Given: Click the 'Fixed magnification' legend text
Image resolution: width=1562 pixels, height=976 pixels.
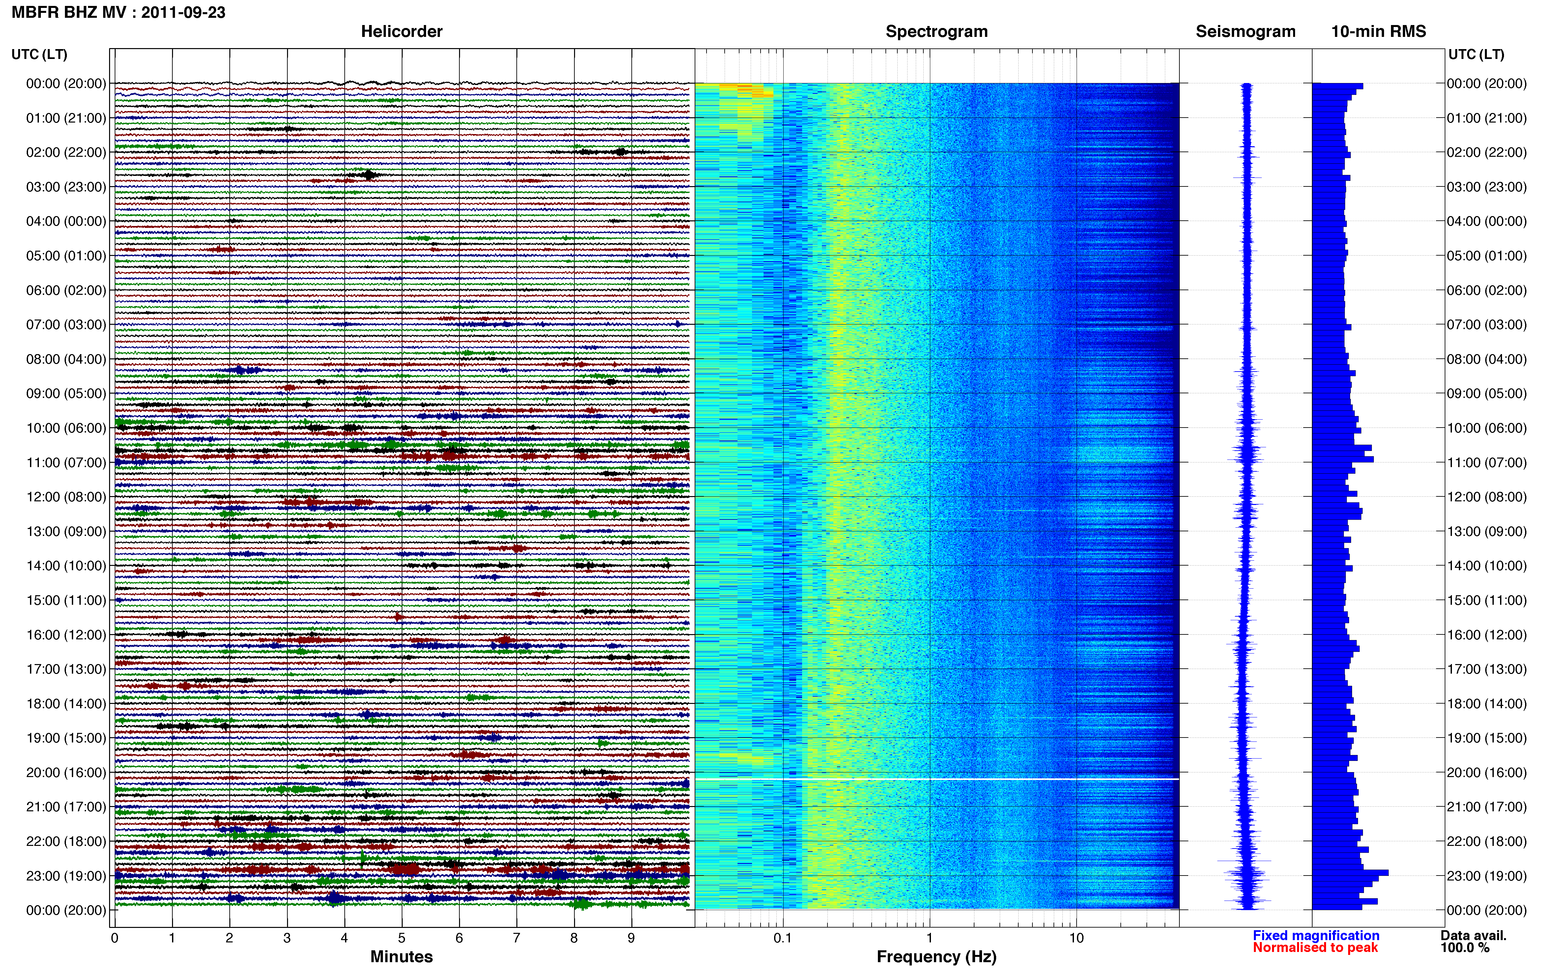Looking at the screenshot, I should tap(1316, 935).
